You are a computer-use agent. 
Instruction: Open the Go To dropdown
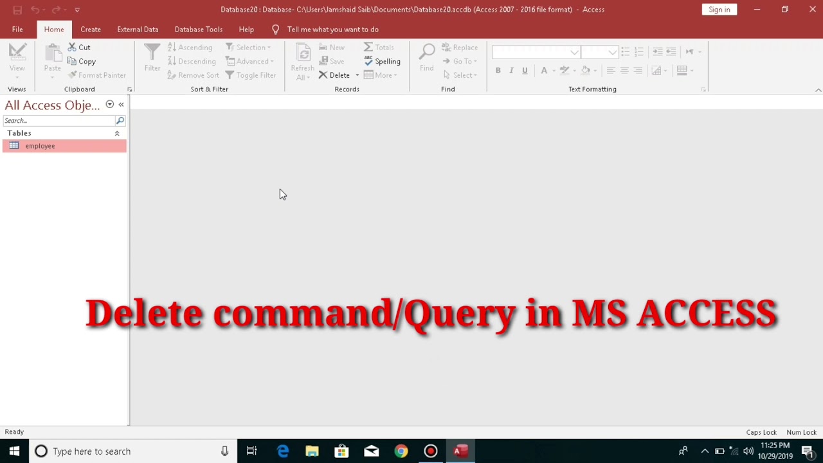coord(460,62)
